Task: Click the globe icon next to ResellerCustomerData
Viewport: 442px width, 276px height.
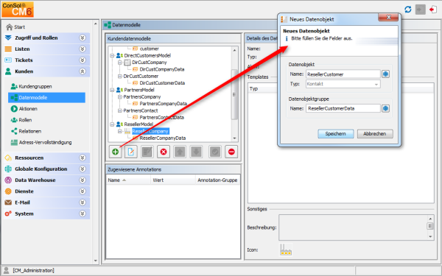Action: tap(385, 108)
